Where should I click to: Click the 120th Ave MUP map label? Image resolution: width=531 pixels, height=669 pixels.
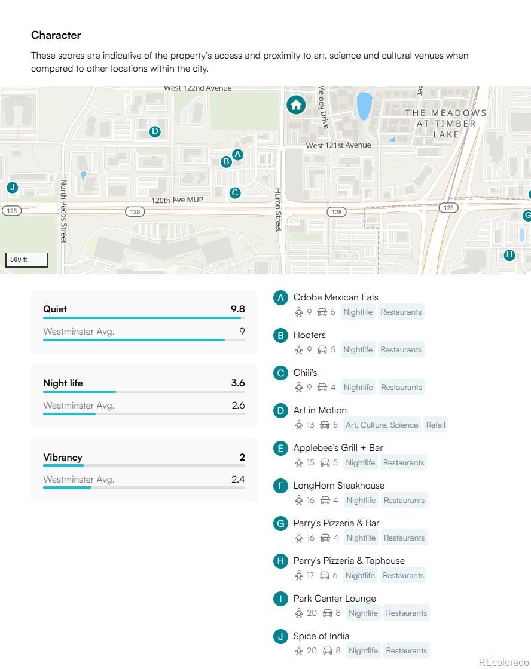(x=177, y=200)
